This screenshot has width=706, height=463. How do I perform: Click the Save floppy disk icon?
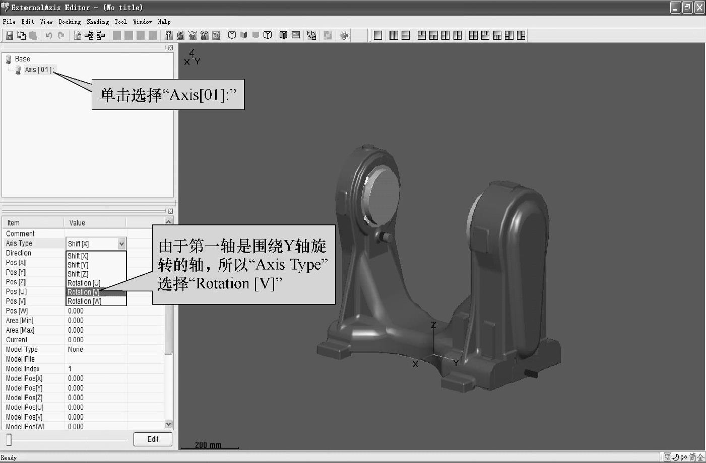click(10, 35)
